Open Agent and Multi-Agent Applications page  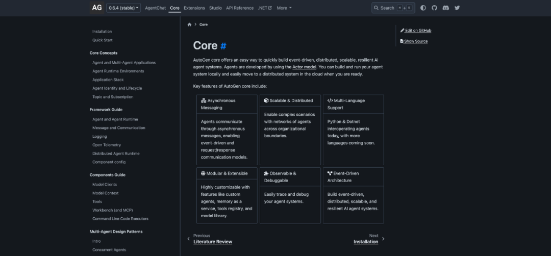point(124,63)
